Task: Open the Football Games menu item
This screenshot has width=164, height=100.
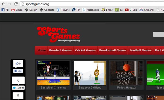Action: [x=140, y=51]
